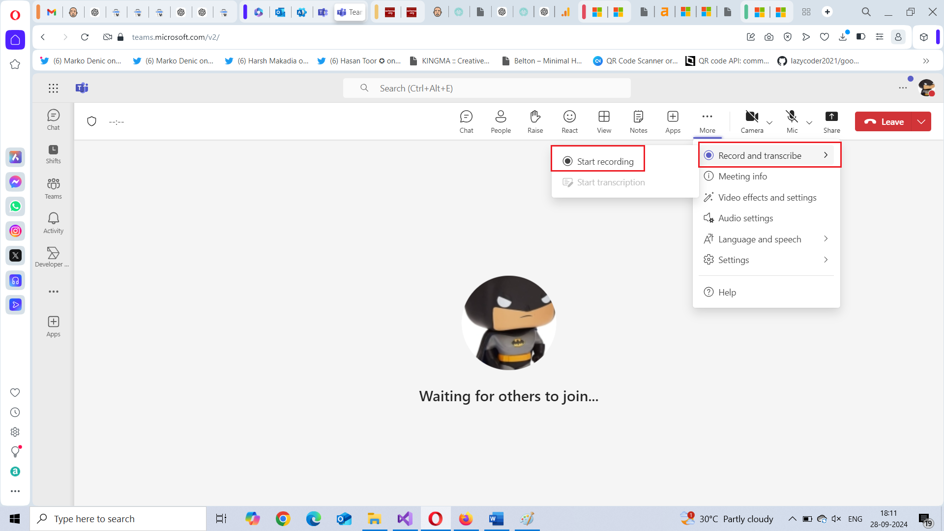This screenshot has height=531, width=944.
Task: Click the address bar URL
Action: [176, 37]
